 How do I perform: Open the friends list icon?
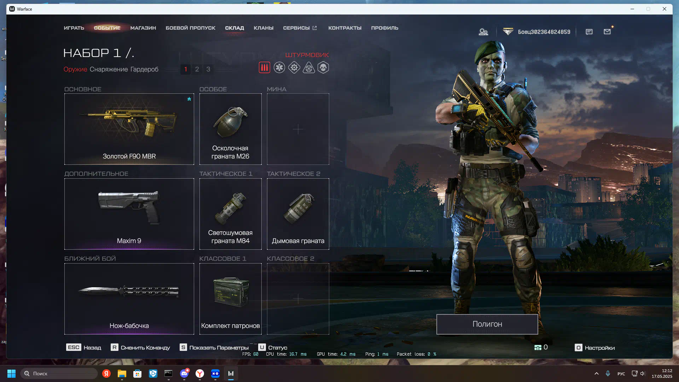point(483,32)
